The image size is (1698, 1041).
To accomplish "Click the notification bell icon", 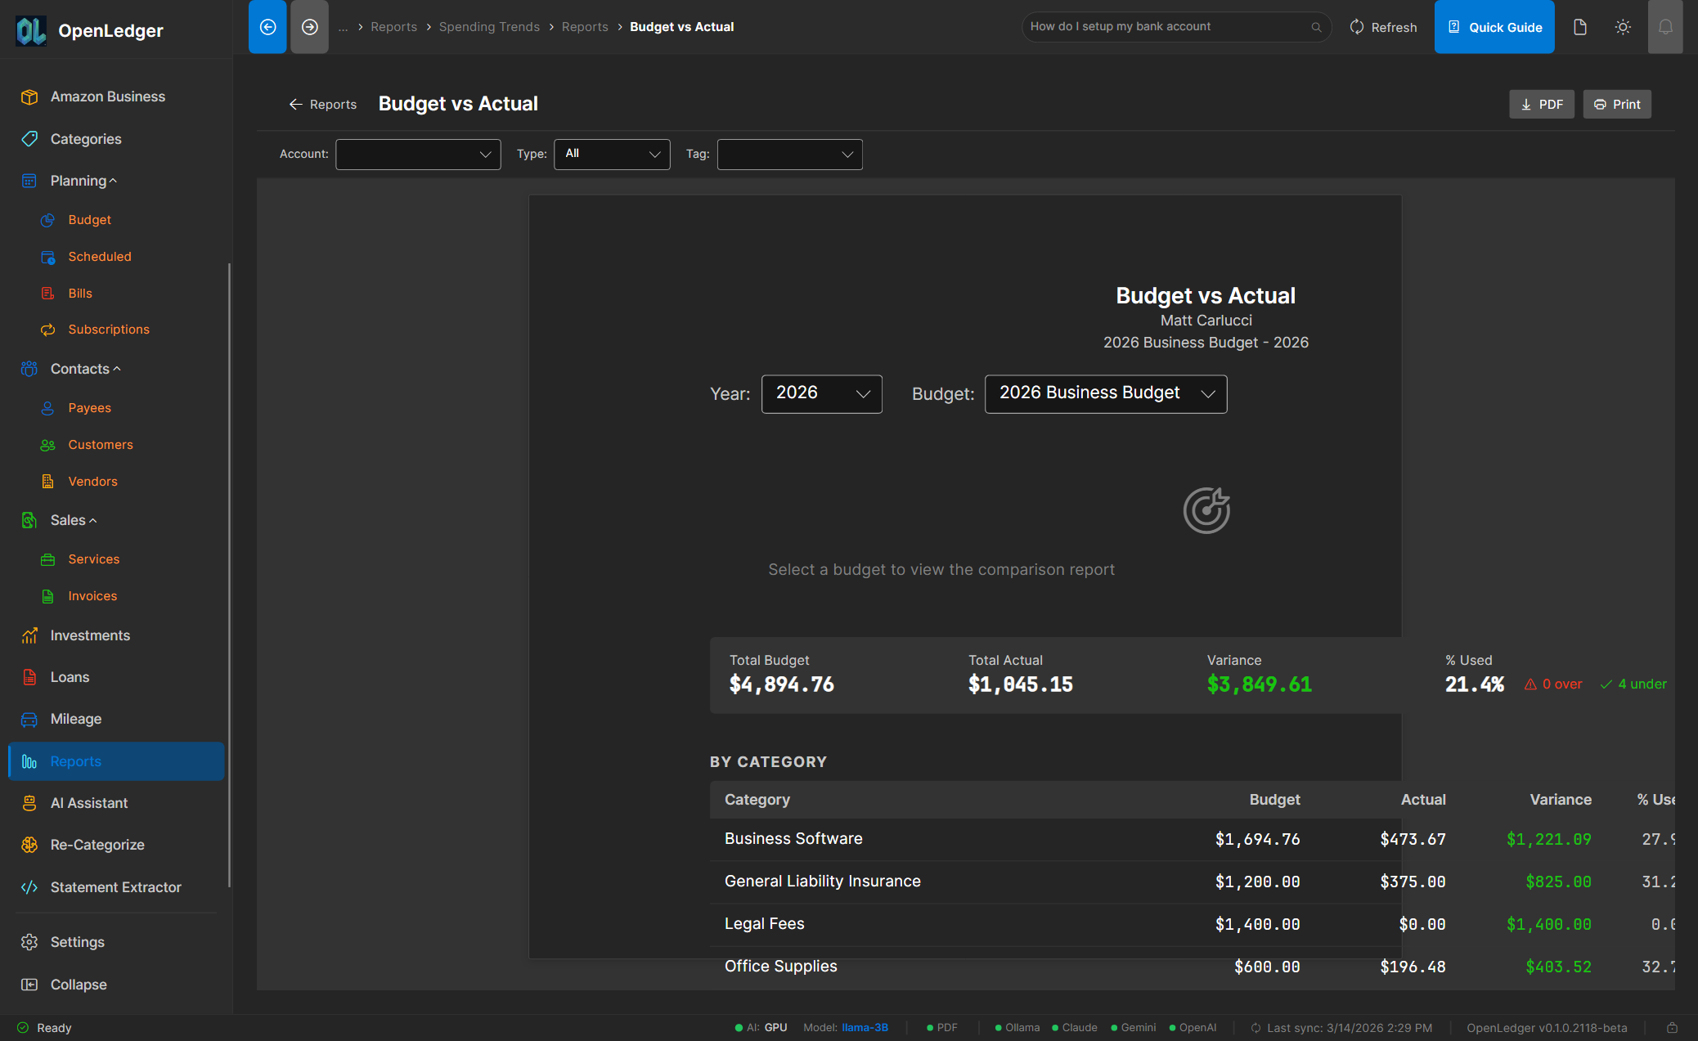I will [1665, 26].
